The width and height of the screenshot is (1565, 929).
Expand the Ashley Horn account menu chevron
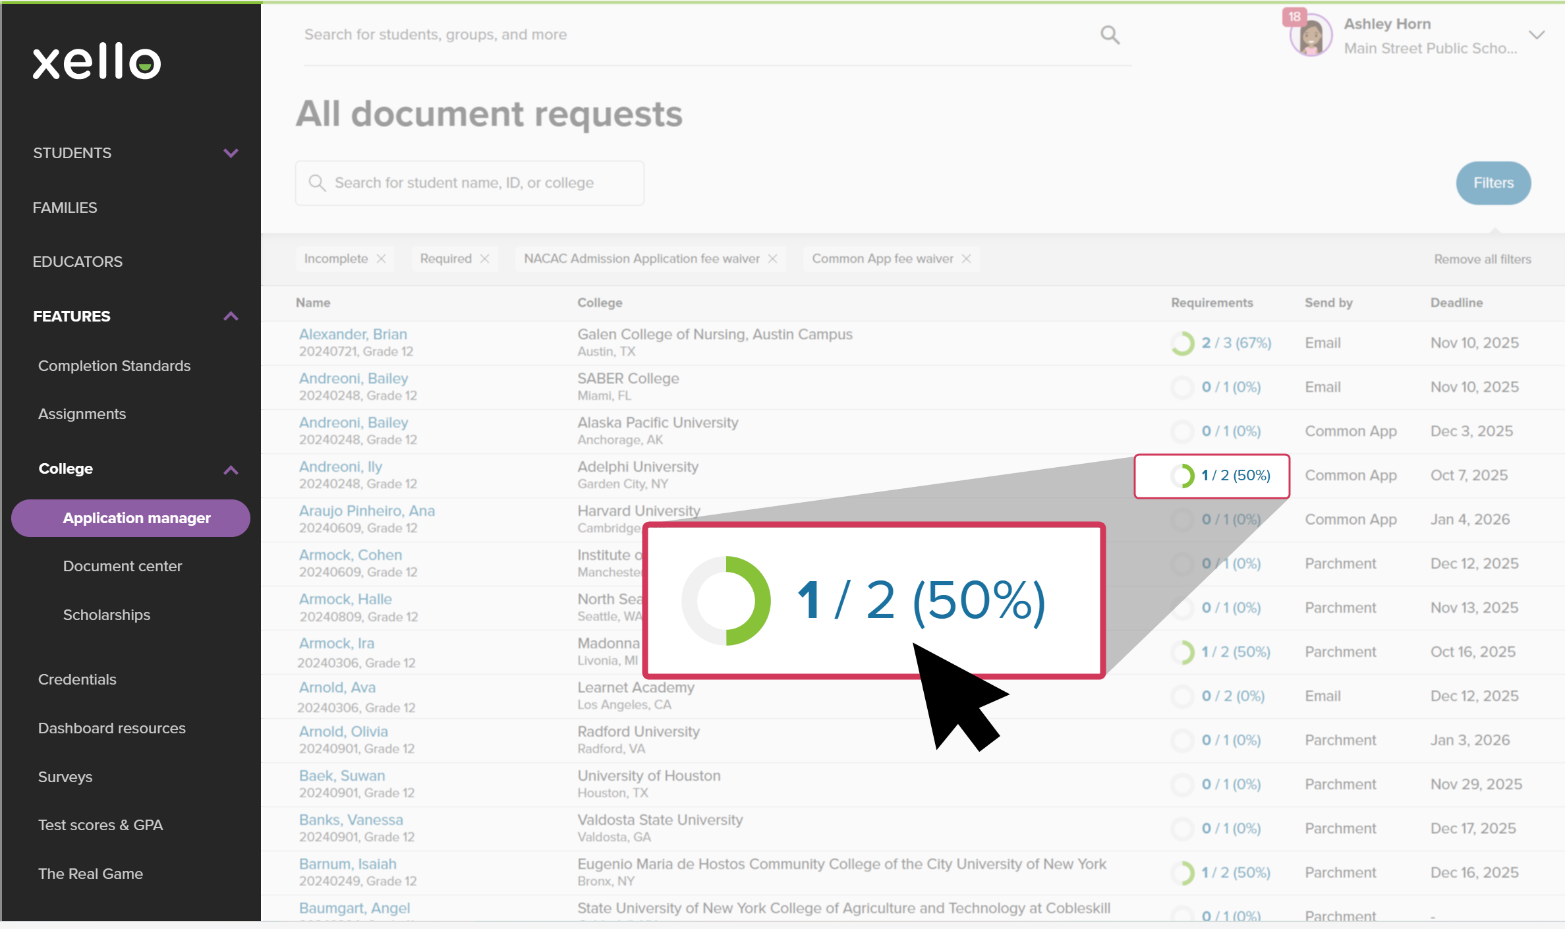1537,35
